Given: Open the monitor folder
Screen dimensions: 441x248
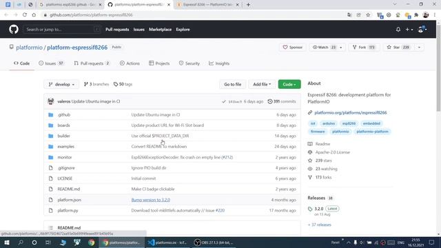Looking at the screenshot, I should pyautogui.click(x=65, y=157).
